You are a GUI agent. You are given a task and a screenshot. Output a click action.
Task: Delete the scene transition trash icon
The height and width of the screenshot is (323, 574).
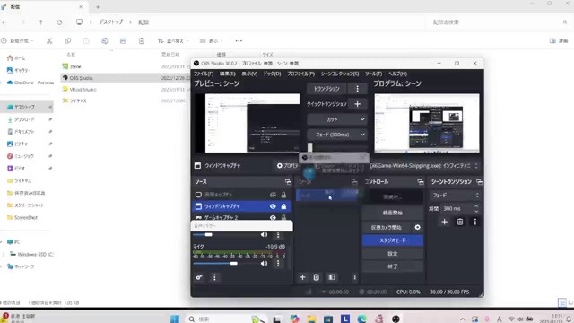click(460, 222)
